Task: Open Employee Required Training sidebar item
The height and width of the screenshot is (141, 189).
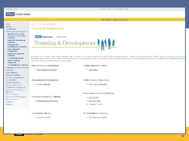Action: [x=16, y=55]
